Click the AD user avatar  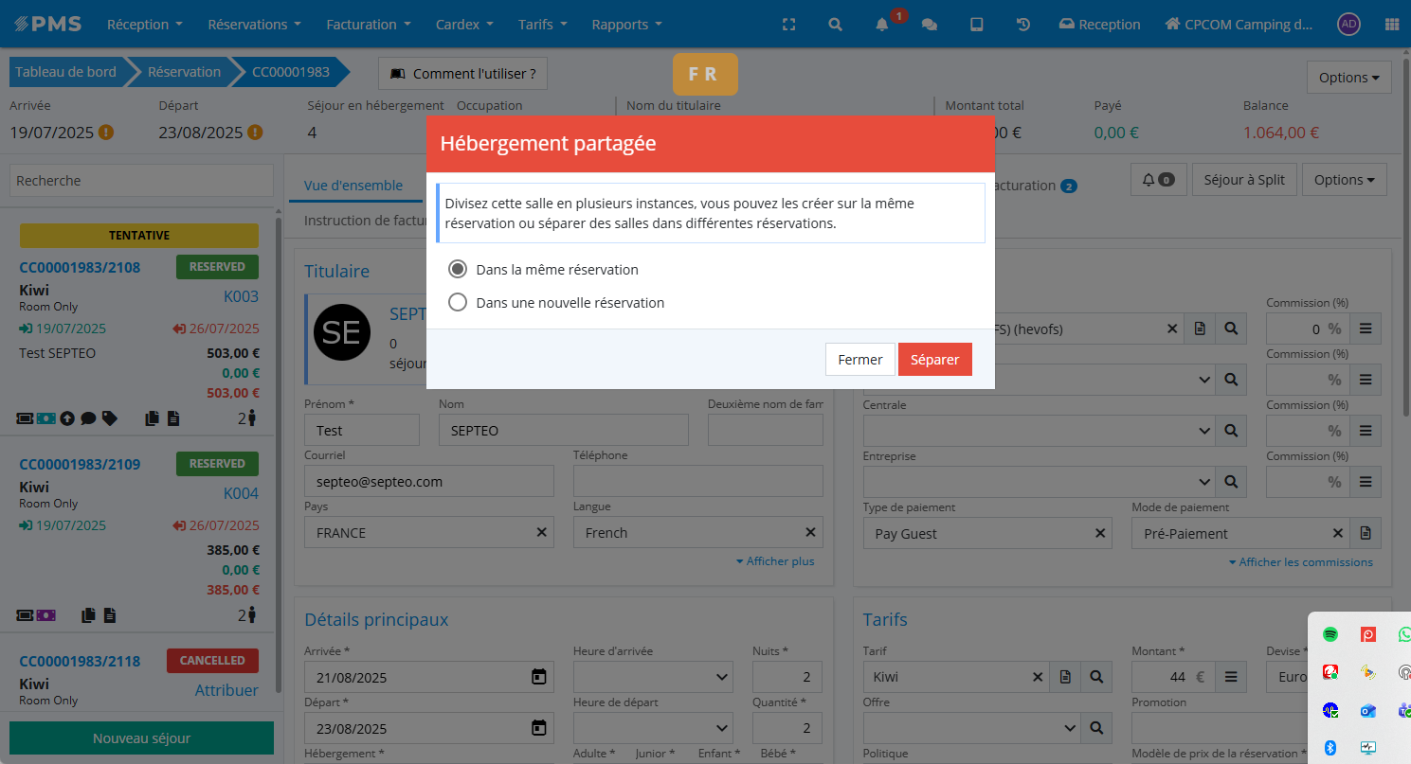(x=1348, y=25)
